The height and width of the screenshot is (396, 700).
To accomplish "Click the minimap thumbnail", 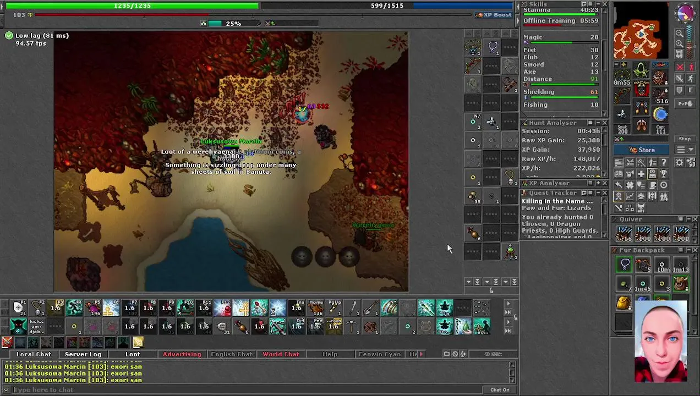I will pyautogui.click(x=641, y=31).
